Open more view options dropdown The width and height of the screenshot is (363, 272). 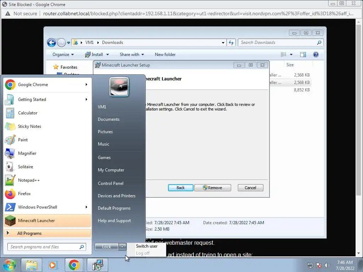pos(291,55)
